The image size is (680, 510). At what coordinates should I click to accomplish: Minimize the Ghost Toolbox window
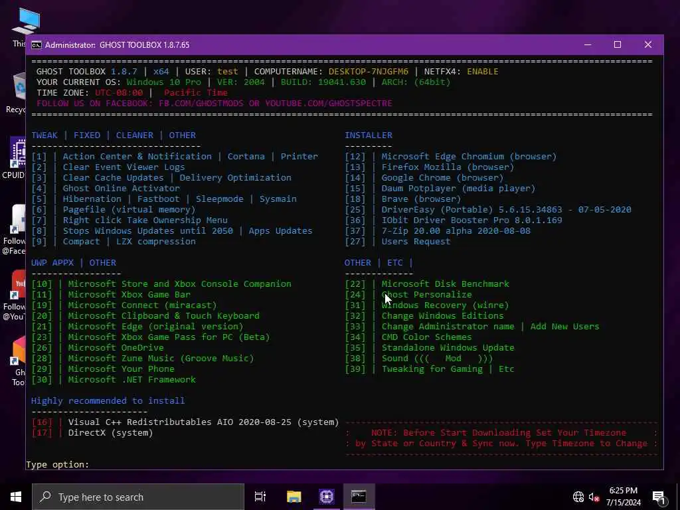pyautogui.click(x=588, y=44)
